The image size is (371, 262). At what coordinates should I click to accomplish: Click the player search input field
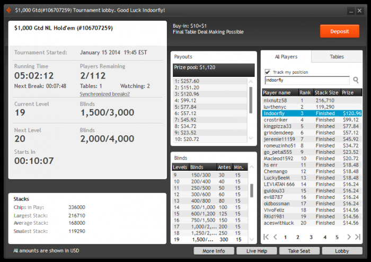click(x=307, y=80)
